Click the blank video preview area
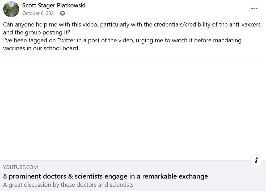This screenshot has height=191, width=266. pyautogui.click(x=133, y=108)
